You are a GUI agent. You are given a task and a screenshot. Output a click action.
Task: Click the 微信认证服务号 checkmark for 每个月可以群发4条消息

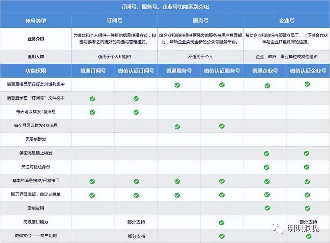(x=222, y=126)
